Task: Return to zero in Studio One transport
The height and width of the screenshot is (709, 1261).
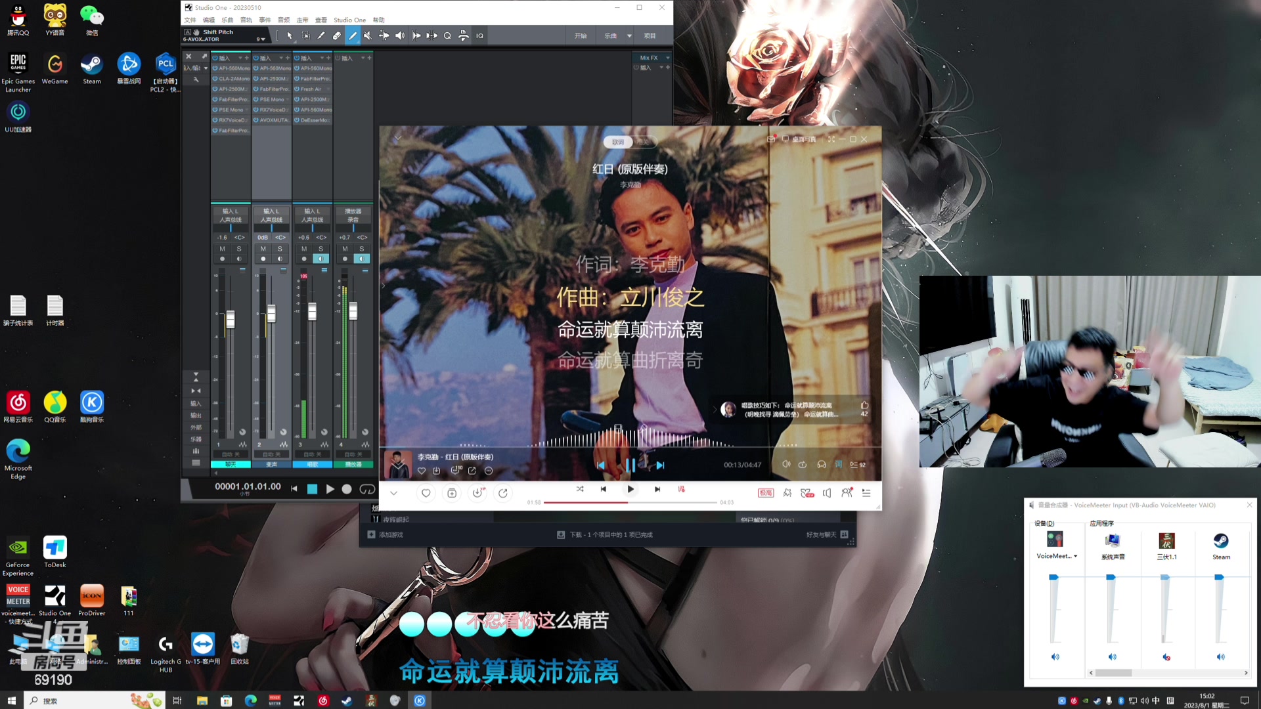Action: [294, 488]
